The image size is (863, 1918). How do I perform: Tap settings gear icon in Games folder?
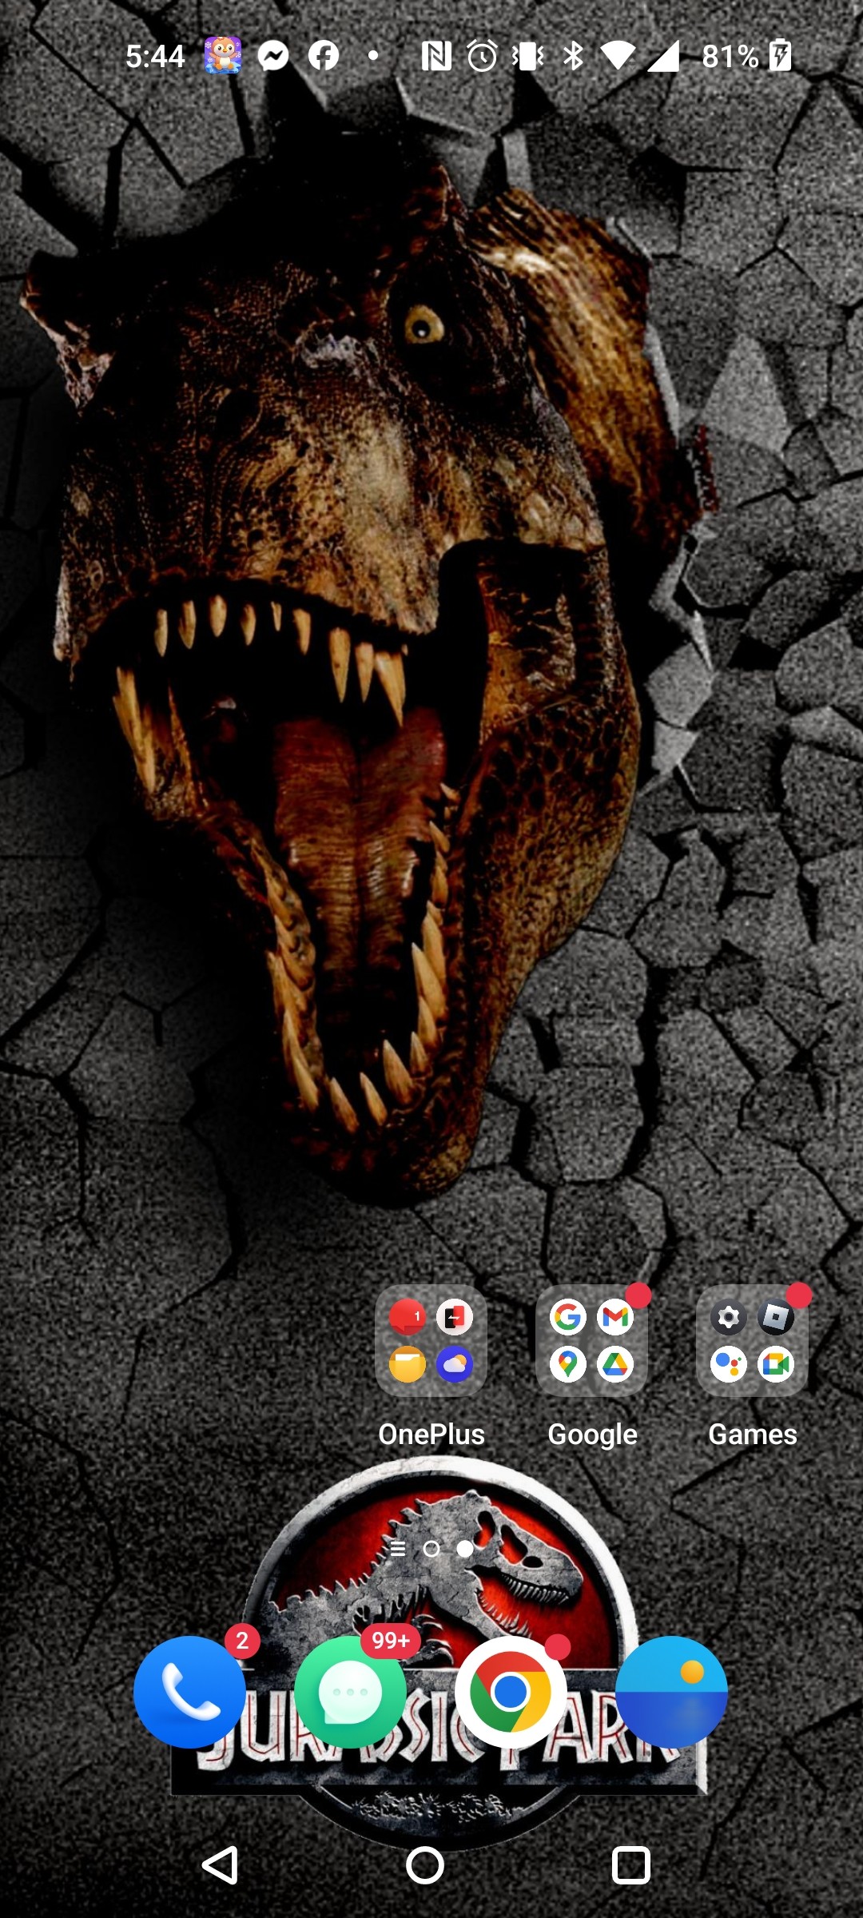click(x=729, y=1317)
